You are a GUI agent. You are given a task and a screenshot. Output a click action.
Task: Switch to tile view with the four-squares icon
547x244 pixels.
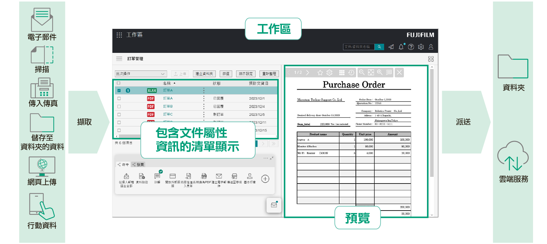click(x=431, y=59)
